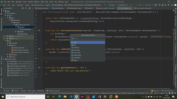The height and width of the screenshot is (99, 177).
Task: Open the VCS menu
Action: coord(56,2)
